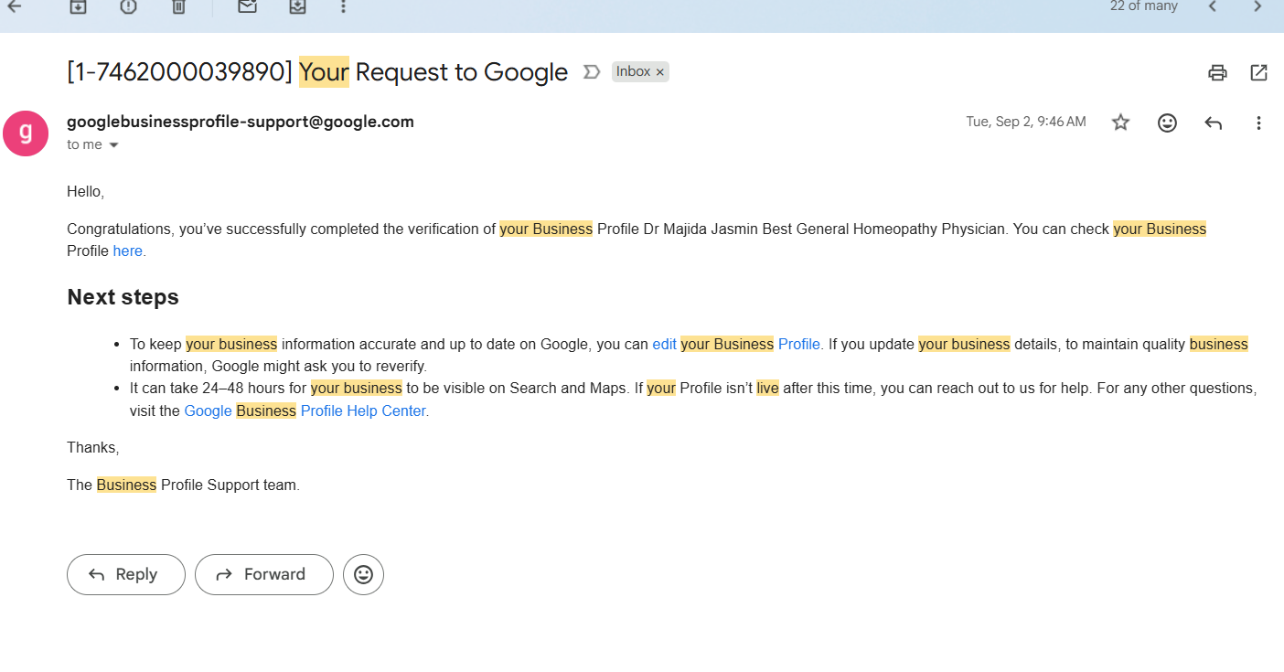This screenshot has width=1284, height=672.
Task: Expand the 'to me' recipient details
Action: (x=113, y=144)
